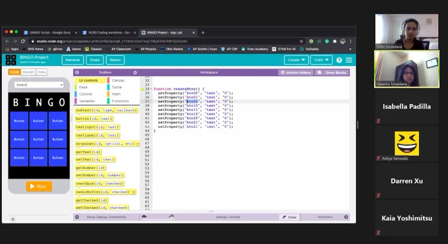
Task: Clear the debug console
Action: (x=289, y=217)
